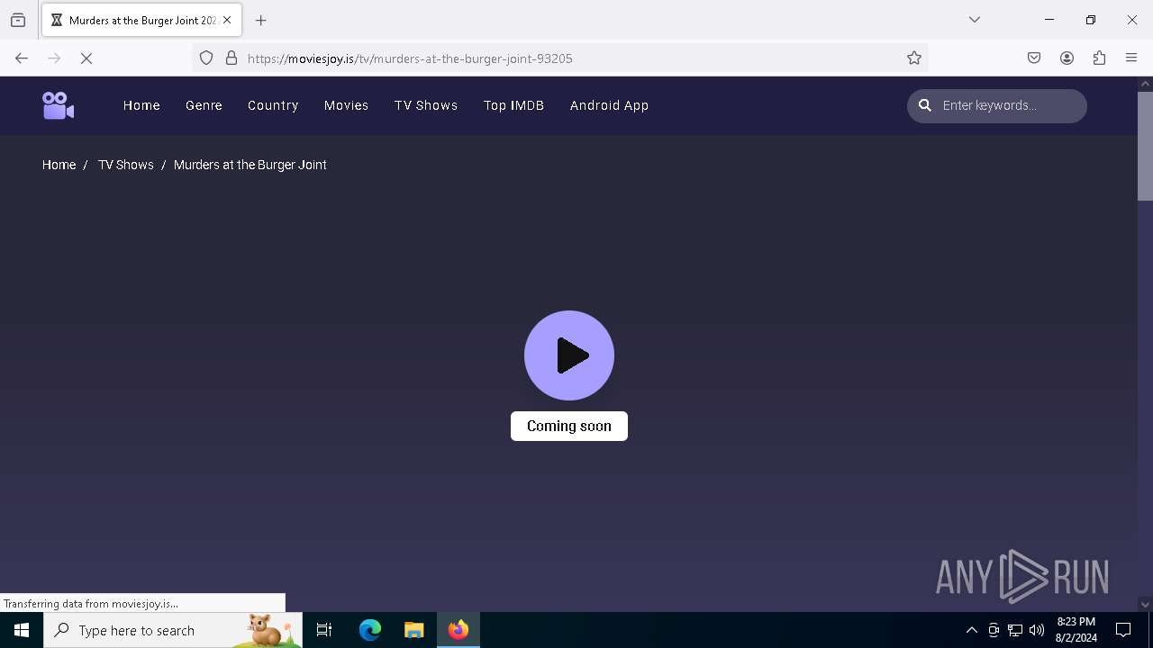Open the Extensions puzzle icon
The width and height of the screenshot is (1153, 648).
[x=1099, y=58]
